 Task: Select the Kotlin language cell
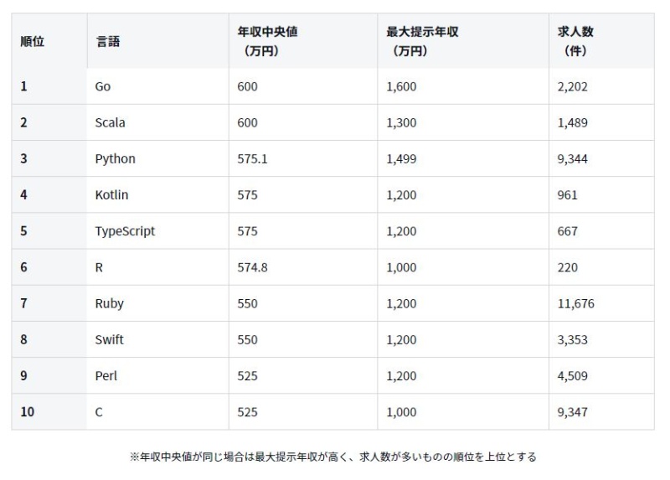(x=112, y=195)
